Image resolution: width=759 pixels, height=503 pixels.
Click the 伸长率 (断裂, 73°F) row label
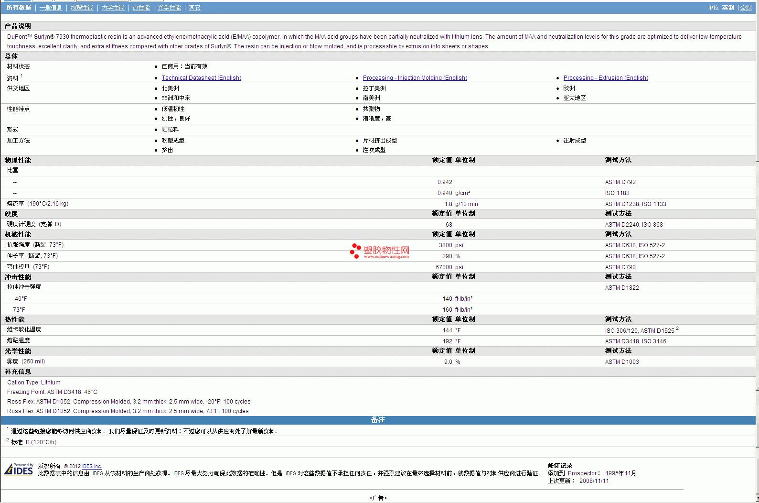[32, 256]
